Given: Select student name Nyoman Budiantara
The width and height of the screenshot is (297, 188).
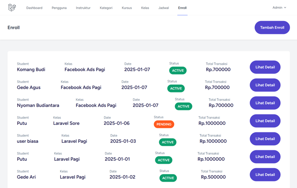Looking at the screenshot, I should coord(38,105).
